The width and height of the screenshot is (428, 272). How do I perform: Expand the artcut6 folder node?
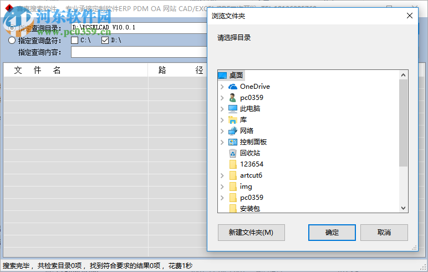pos(222,175)
